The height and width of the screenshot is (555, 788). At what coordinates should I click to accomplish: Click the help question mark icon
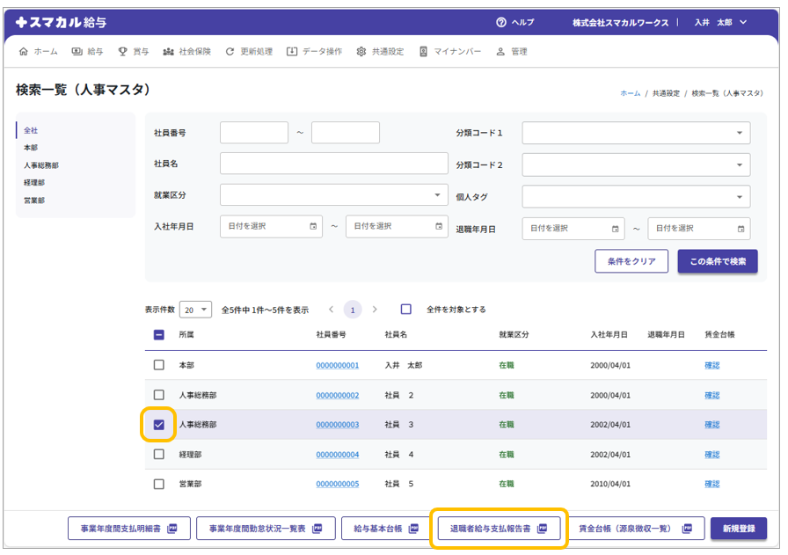tap(501, 22)
